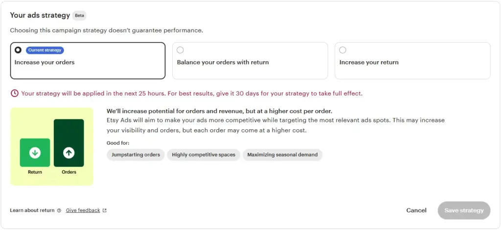Screen dimensions: 501x230
Task: Click the Learn about return text
Action: pos(32,210)
